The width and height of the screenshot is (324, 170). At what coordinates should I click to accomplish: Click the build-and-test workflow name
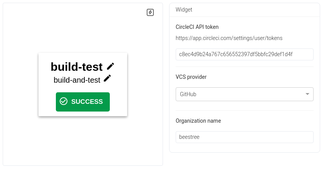point(77,80)
